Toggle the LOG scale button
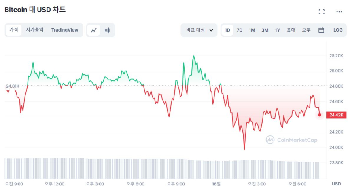This screenshot has width=348, height=187. pos(338,30)
